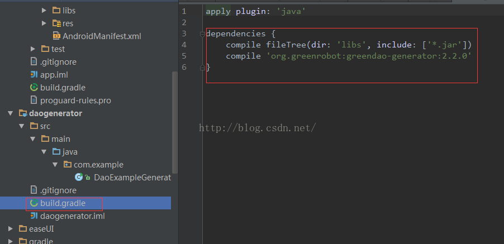Open proguard-rules.pro file

(x=75, y=101)
